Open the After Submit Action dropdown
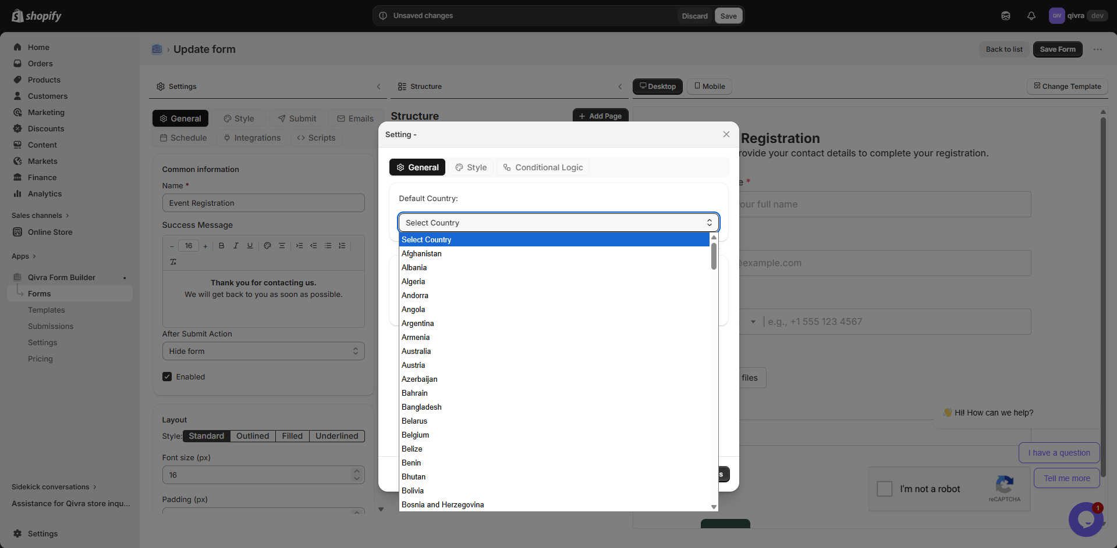Image resolution: width=1117 pixels, height=548 pixels. [x=263, y=351]
